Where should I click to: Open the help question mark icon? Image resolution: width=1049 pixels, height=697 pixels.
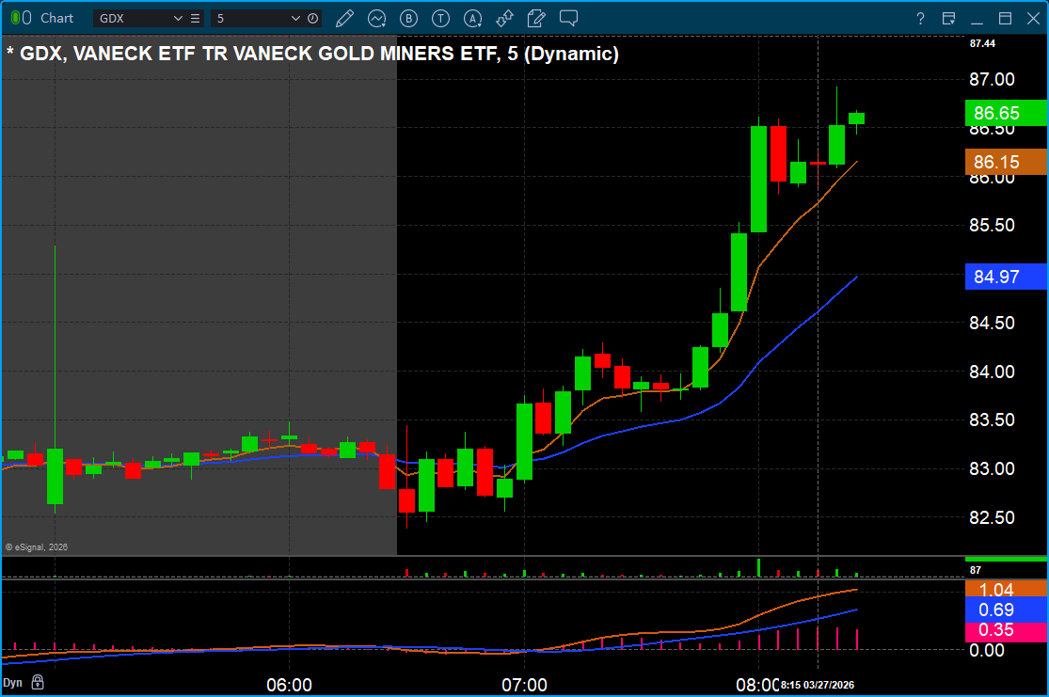click(920, 19)
